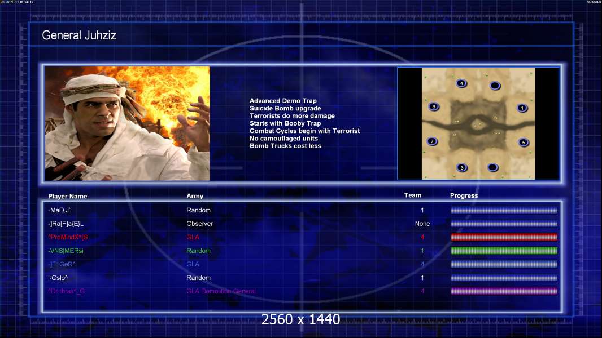Click the magenta ^Dr.thrax^_G progress bar
602x338 pixels.
coord(504,291)
